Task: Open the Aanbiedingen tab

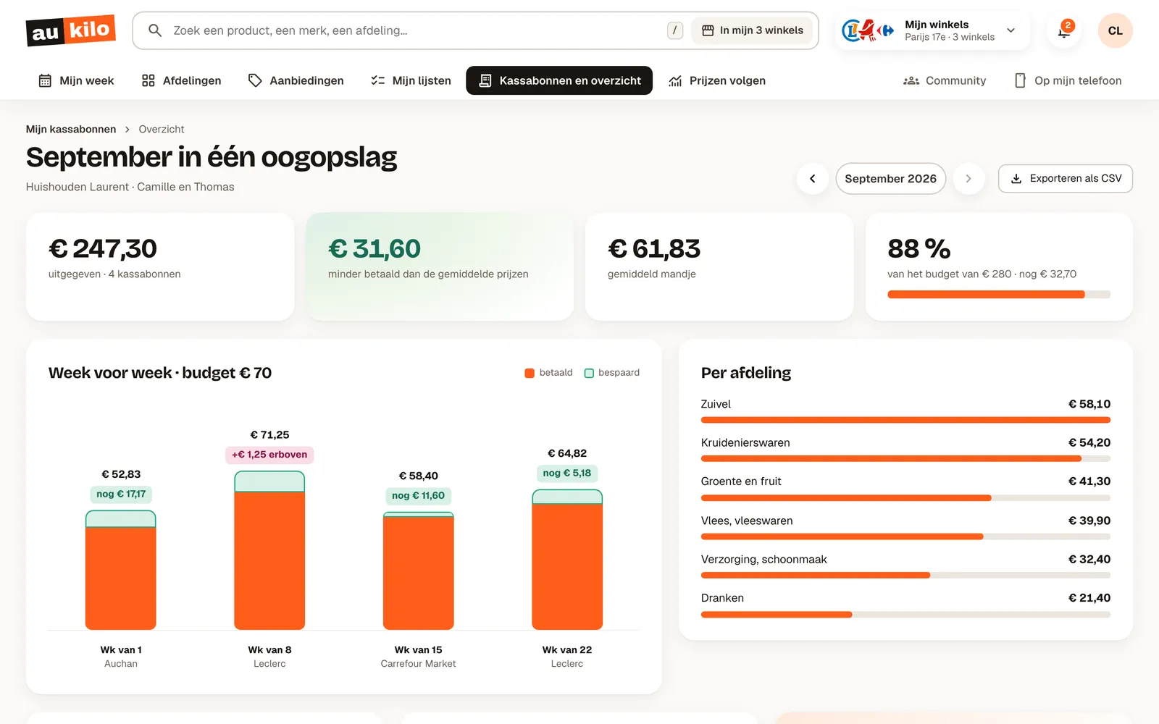Action: coord(296,80)
